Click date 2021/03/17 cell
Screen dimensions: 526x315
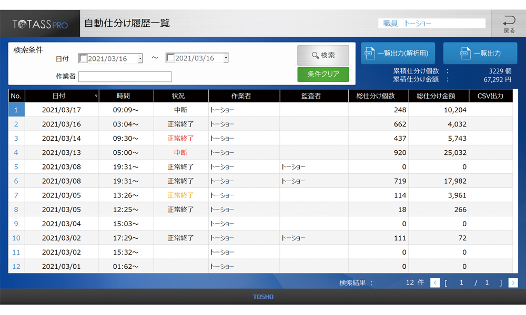[62, 110]
